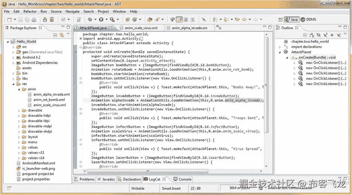
Task: Click the New Java Class icon
Action: click(135, 19)
